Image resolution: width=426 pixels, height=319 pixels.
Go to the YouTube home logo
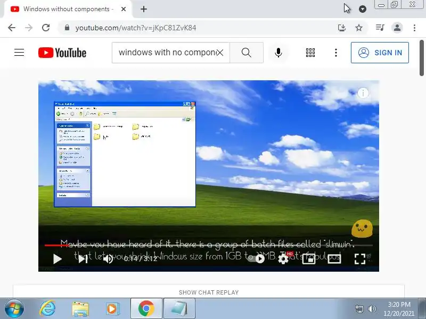(62, 53)
